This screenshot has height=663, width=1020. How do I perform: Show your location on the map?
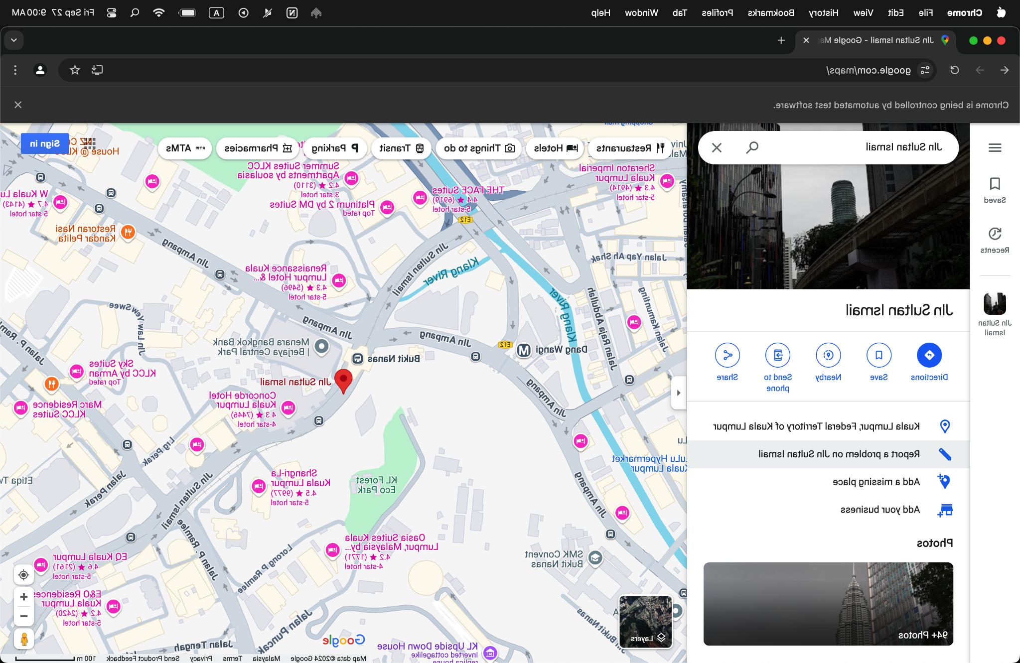23,575
